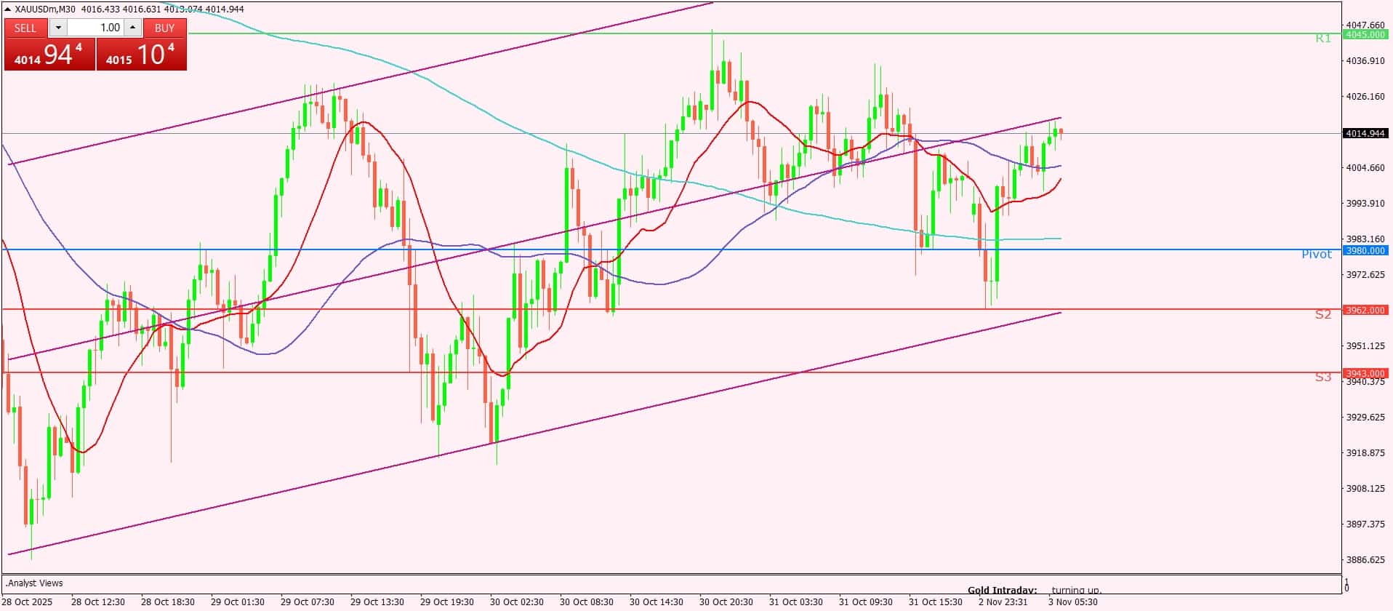Image resolution: width=1393 pixels, height=611 pixels.
Task: Click the 3980.000 pivot price tag
Action: [x=1365, y=250]
